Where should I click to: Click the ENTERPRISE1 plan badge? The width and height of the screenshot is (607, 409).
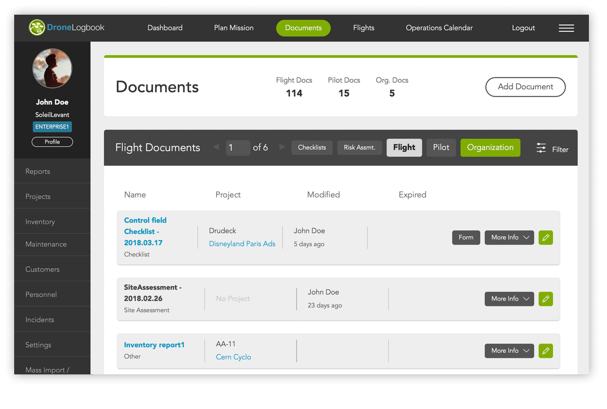(x=52, y=127)
